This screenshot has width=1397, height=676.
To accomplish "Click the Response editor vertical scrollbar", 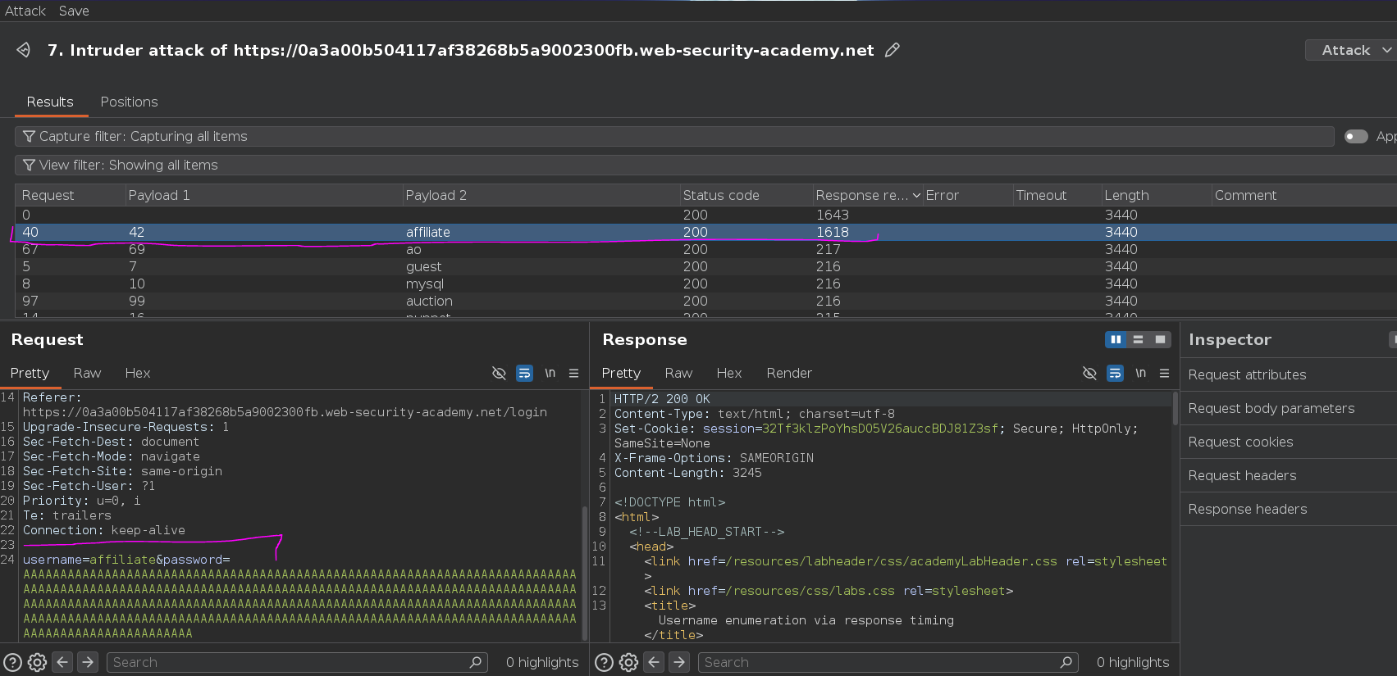I will pos(1175,408).
